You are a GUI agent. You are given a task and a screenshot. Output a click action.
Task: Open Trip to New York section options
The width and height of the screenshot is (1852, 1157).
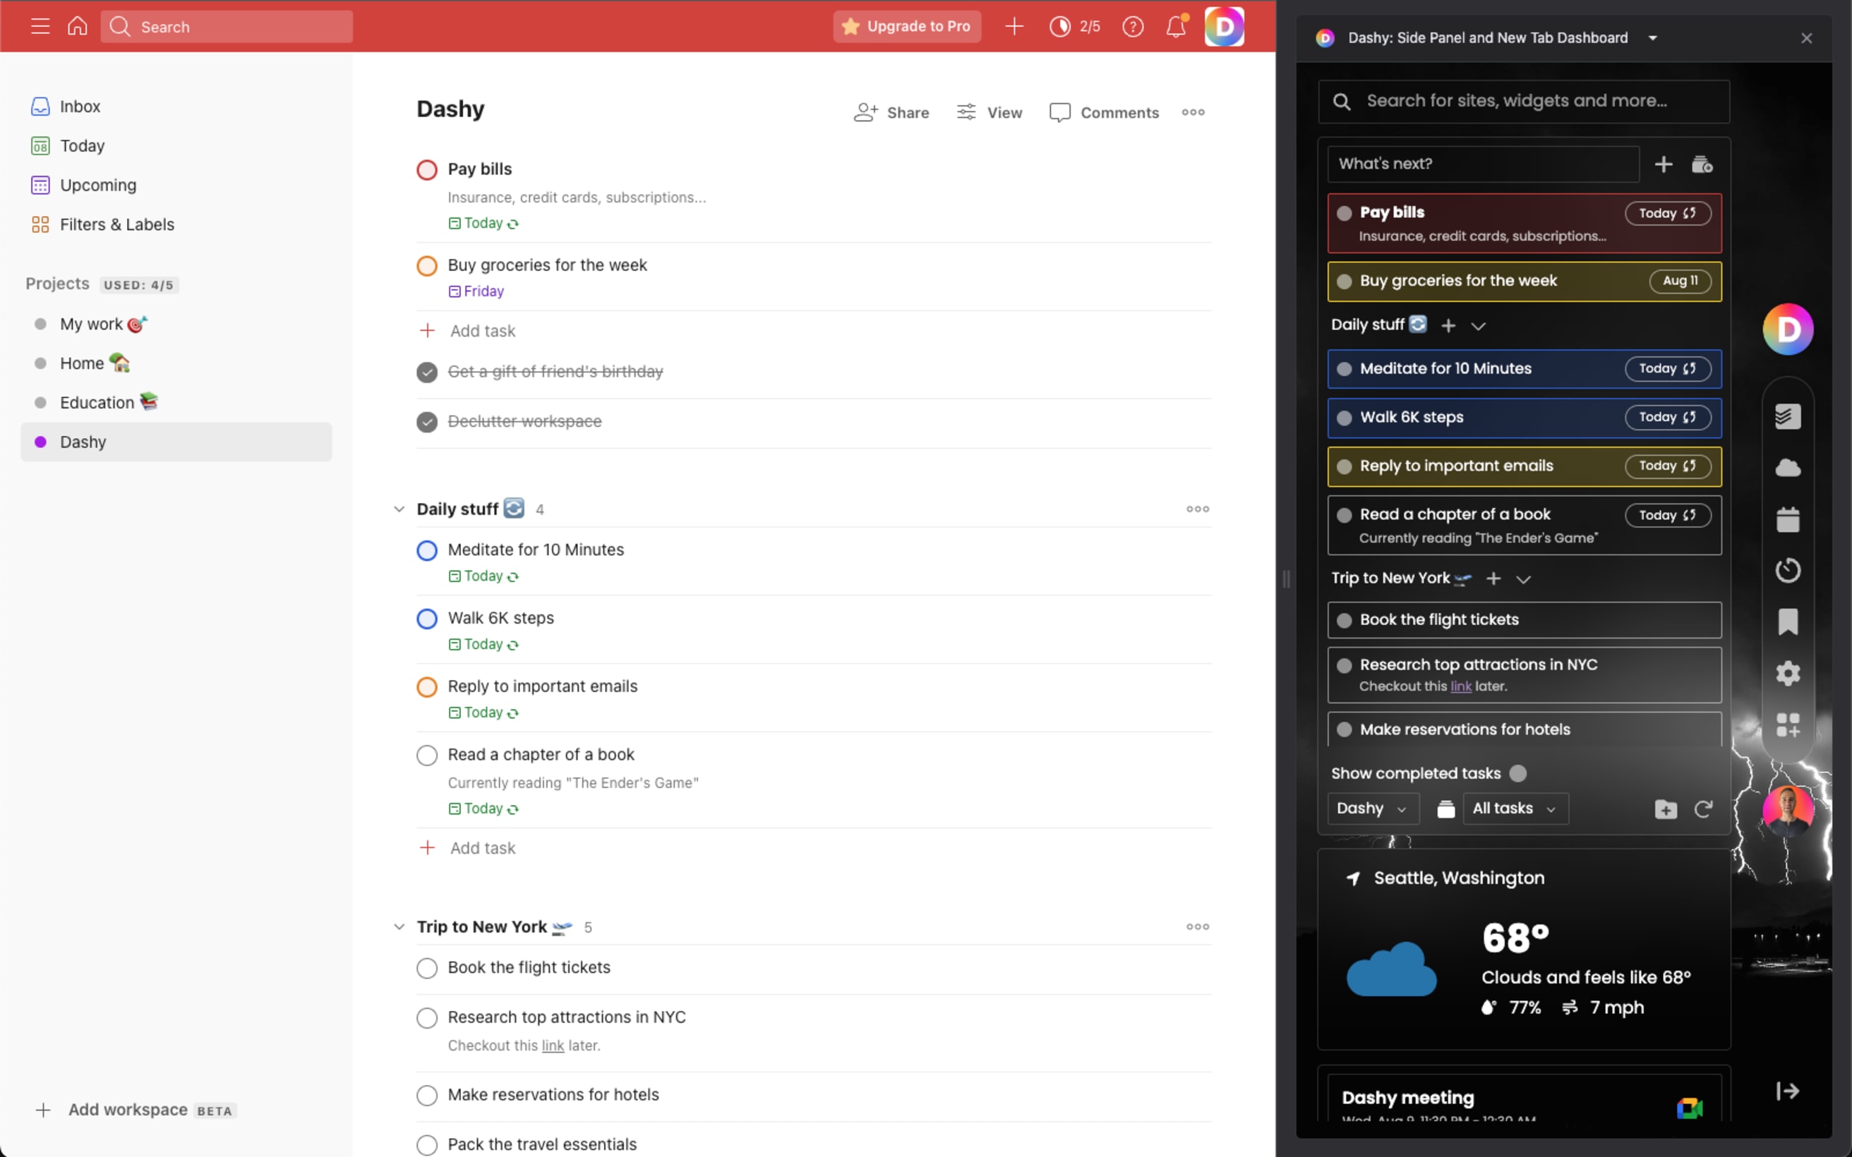point(1198,927)
